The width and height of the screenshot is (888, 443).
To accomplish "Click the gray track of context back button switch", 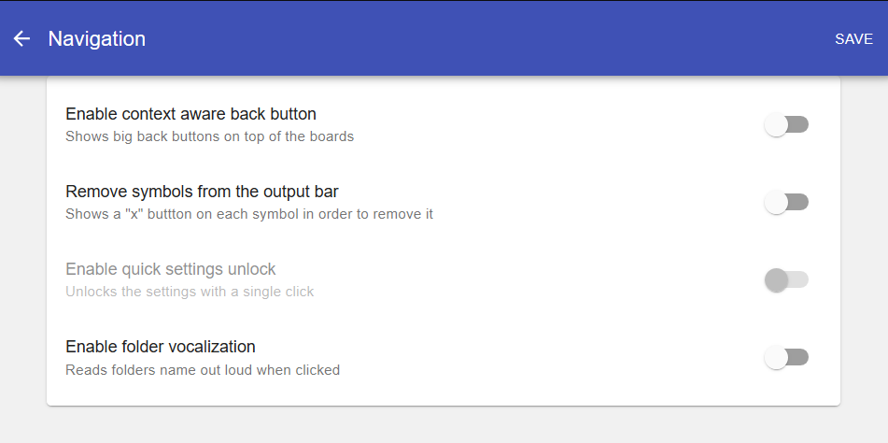I will [799, 124].
